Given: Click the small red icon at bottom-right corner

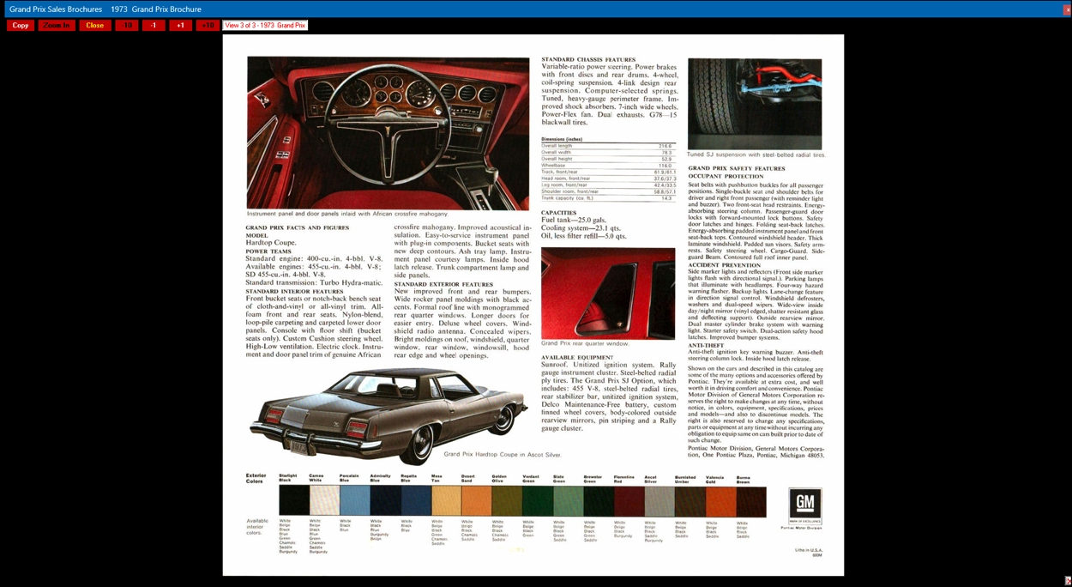Looking at the screenshot, I should pyautogui.click(x=1067, y=581).
